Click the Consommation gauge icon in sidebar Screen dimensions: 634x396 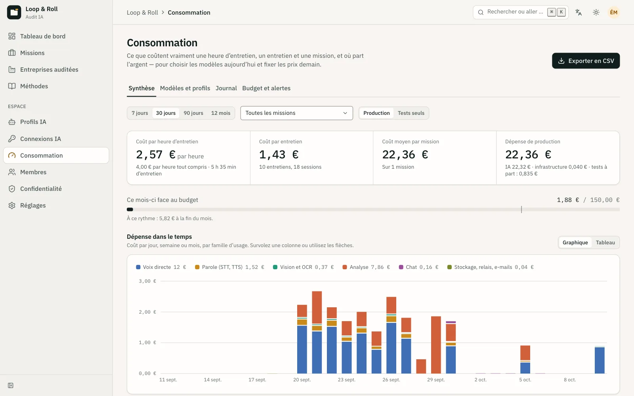12,156
